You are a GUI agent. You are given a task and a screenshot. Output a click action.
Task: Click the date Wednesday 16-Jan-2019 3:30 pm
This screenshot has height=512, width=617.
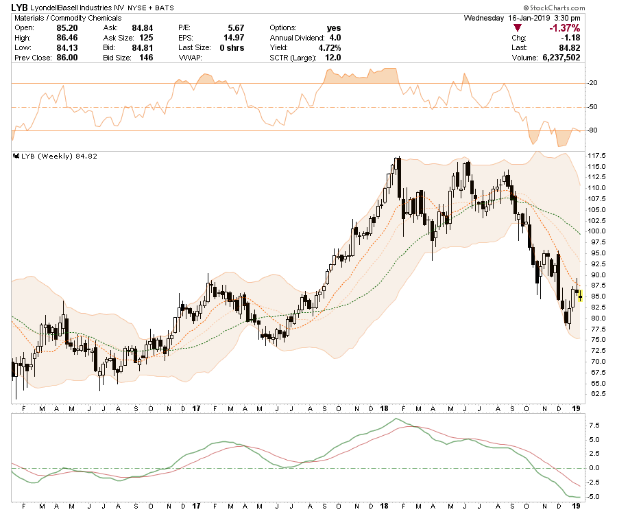(522, 18)
